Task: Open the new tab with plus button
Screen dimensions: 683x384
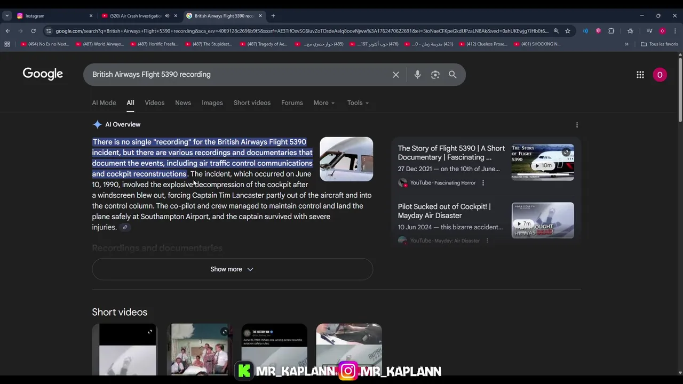Action: click(x=273, y=15)
